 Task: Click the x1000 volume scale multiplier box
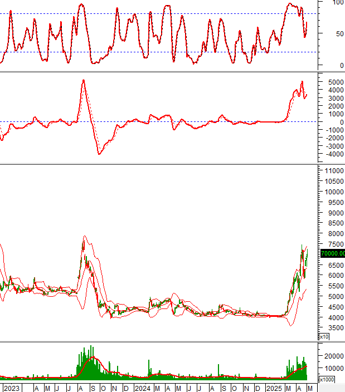point(327,380)
